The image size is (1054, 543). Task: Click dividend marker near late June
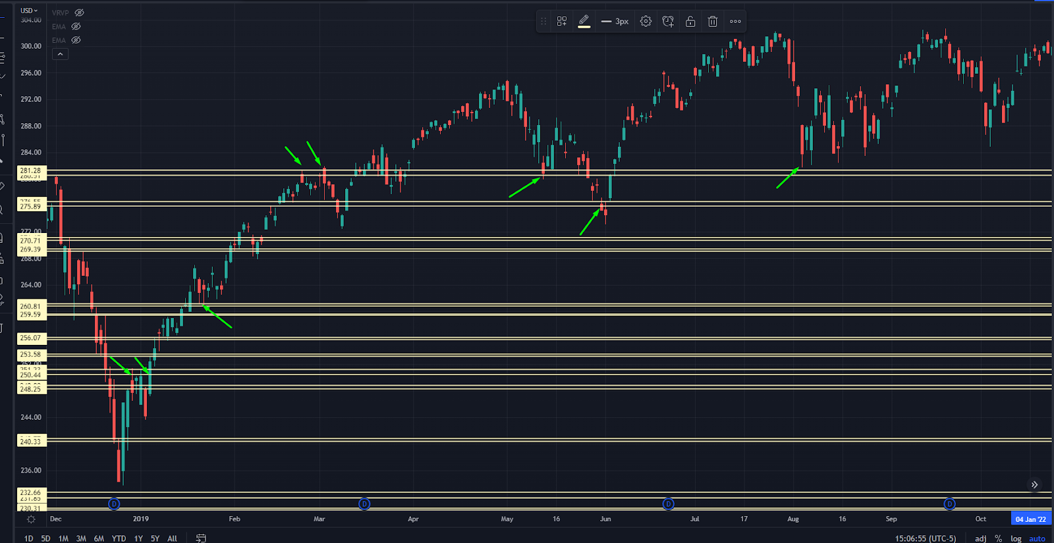point(668,504)
